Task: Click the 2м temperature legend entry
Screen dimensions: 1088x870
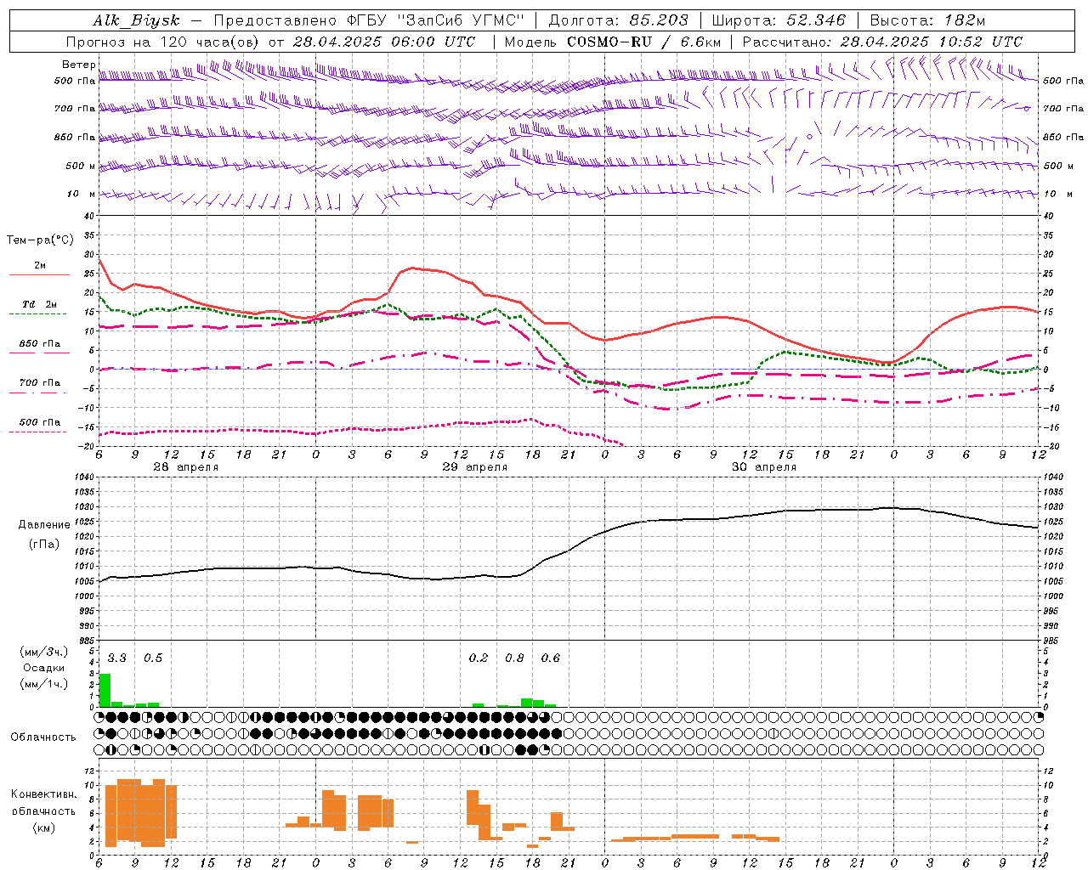Action: (x=40, y=266)
